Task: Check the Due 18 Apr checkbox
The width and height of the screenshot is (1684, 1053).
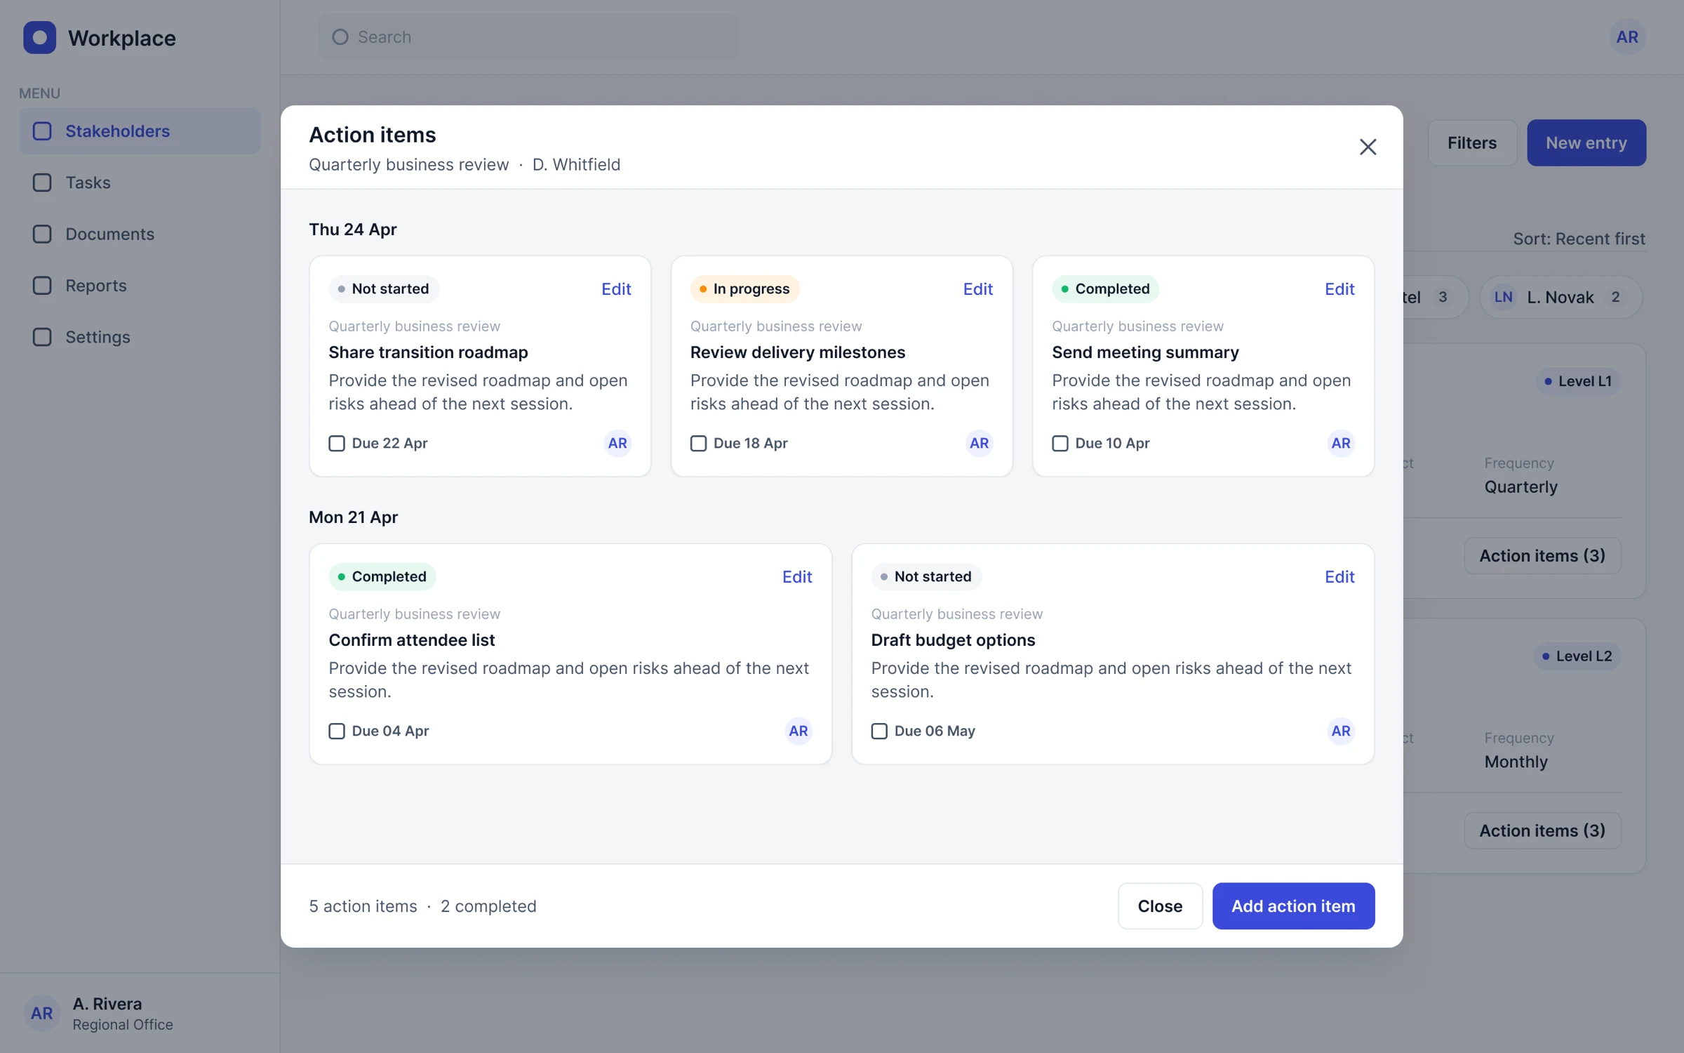Action: 698,444
